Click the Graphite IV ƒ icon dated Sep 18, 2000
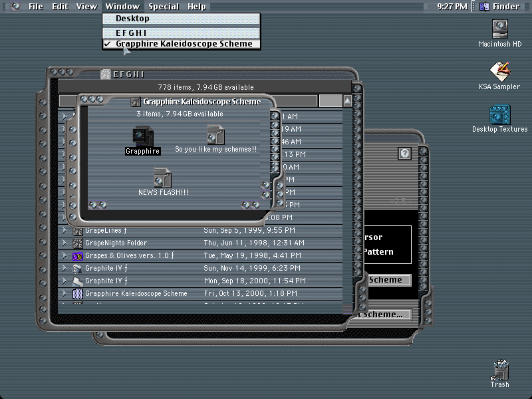The height and width of the screenshot is (399, 532). click(78, 281)
